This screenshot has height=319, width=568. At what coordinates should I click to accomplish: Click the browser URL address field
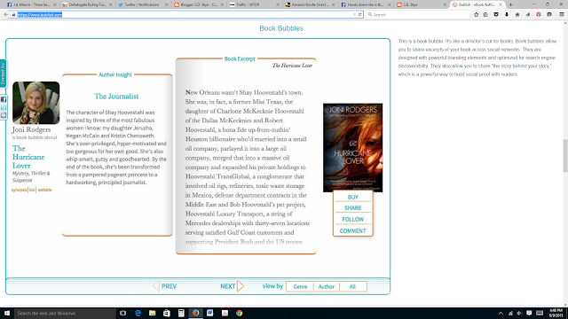click(185, 14)
